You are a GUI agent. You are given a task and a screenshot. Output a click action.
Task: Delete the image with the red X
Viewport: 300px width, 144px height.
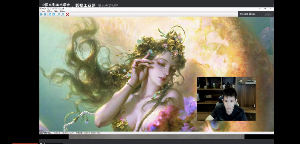(67, 14)
